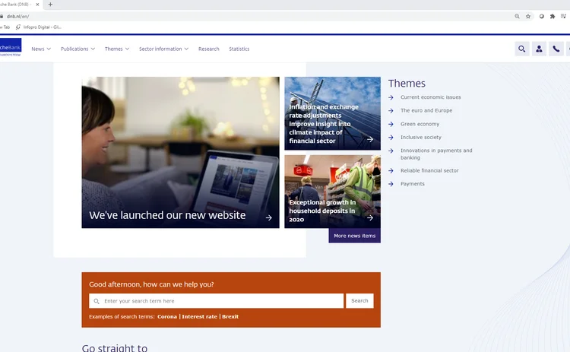Open the Reliable financial sector link
Viewport: 570px width, 352px height.
(x=429, y=170)
